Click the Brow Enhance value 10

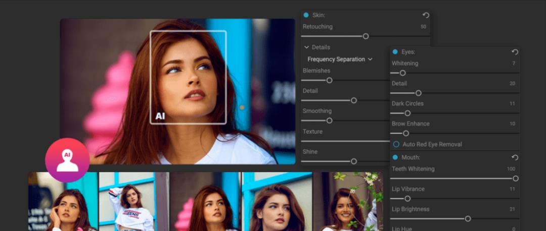[512, 124]
